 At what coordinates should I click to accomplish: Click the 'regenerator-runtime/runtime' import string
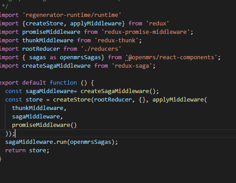[x=72, y=15]
